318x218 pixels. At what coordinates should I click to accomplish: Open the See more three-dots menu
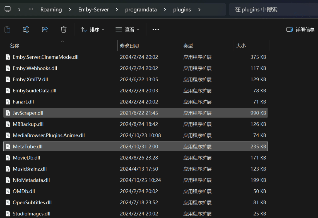(x=156, y=30)
